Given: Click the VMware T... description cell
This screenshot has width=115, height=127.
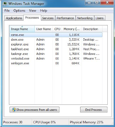Looking at the screenshot, I should pyautogui.click(x=91, y=58).
